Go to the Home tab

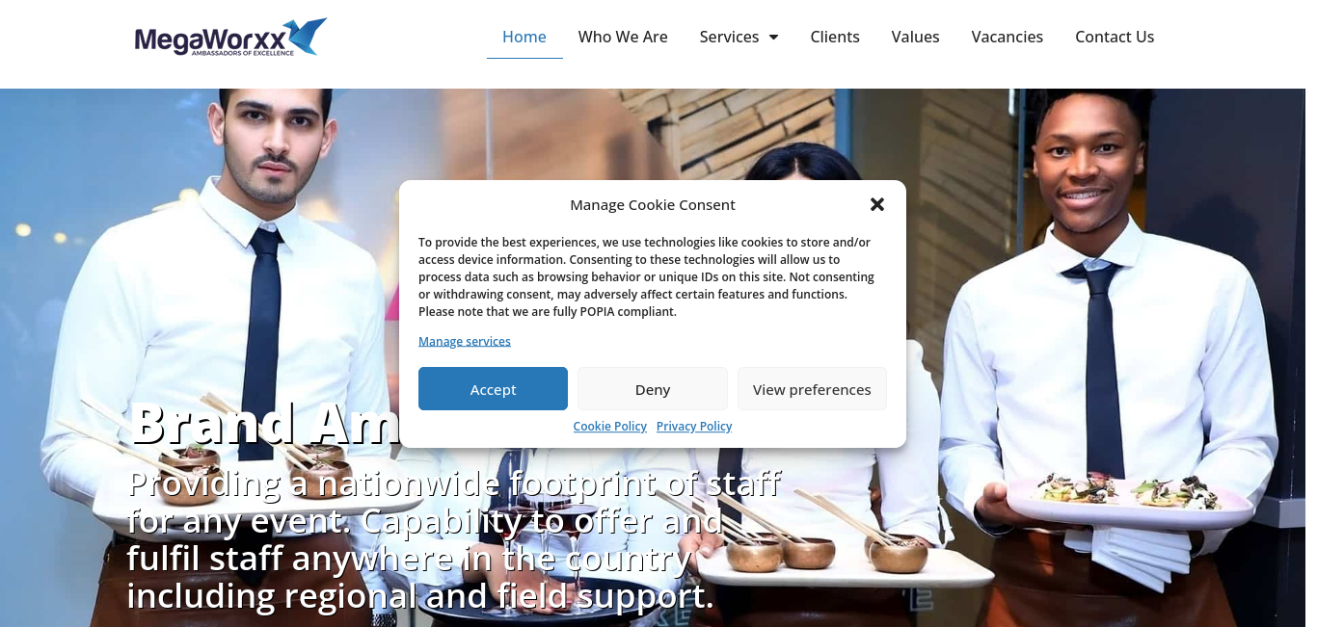524,37
